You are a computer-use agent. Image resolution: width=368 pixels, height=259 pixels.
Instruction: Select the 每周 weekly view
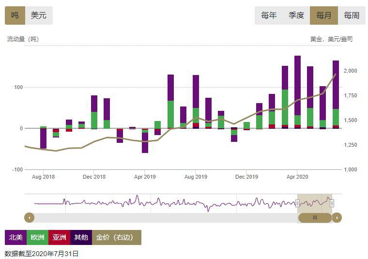tap(352, 15)
